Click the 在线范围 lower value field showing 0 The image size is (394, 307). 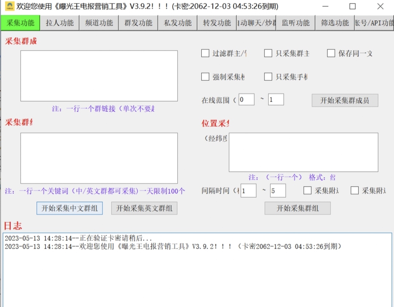point(246,99)
